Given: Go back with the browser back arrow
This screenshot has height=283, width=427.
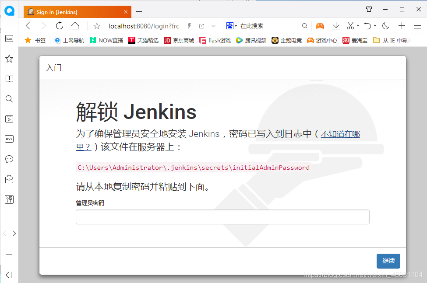Looking at the screenshot, I should [28, 26].
